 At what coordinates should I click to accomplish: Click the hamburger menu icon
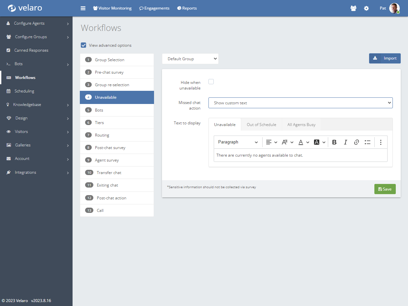[83, 8]
